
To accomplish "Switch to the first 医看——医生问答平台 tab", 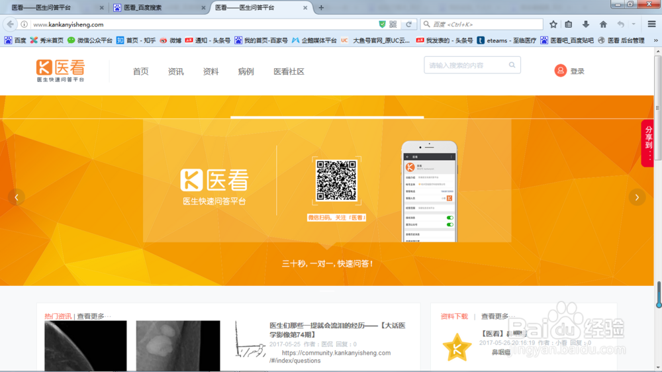I will pos(56,7).
